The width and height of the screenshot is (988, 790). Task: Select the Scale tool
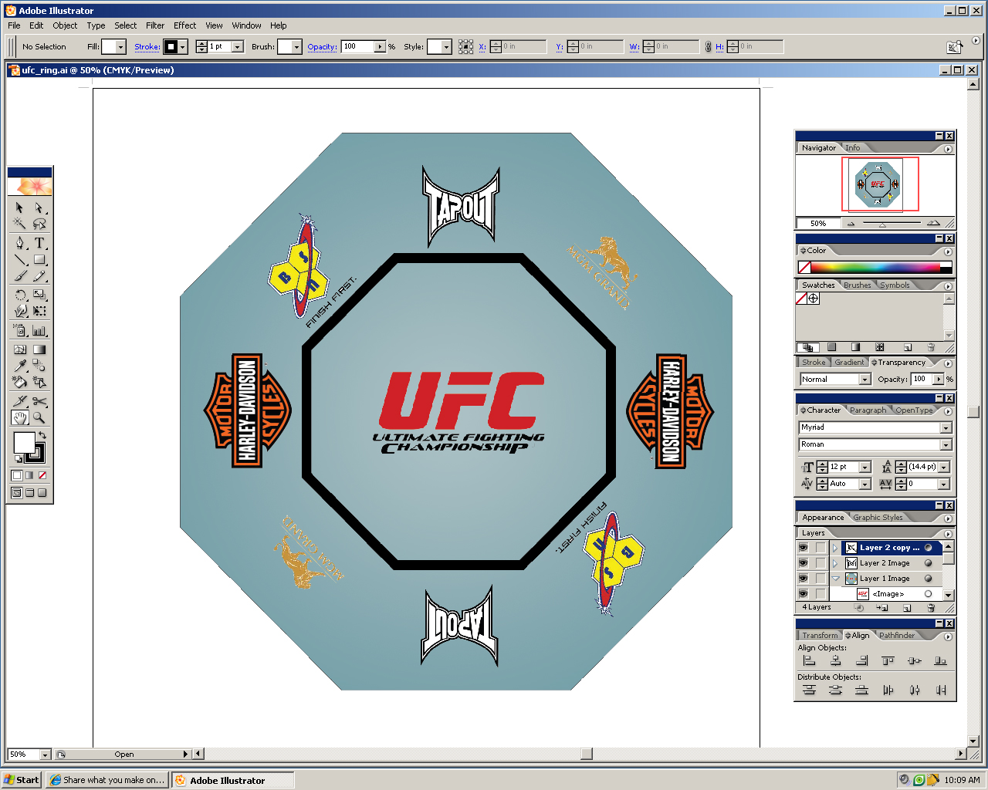pyautogui.click(x=39, y=295)
